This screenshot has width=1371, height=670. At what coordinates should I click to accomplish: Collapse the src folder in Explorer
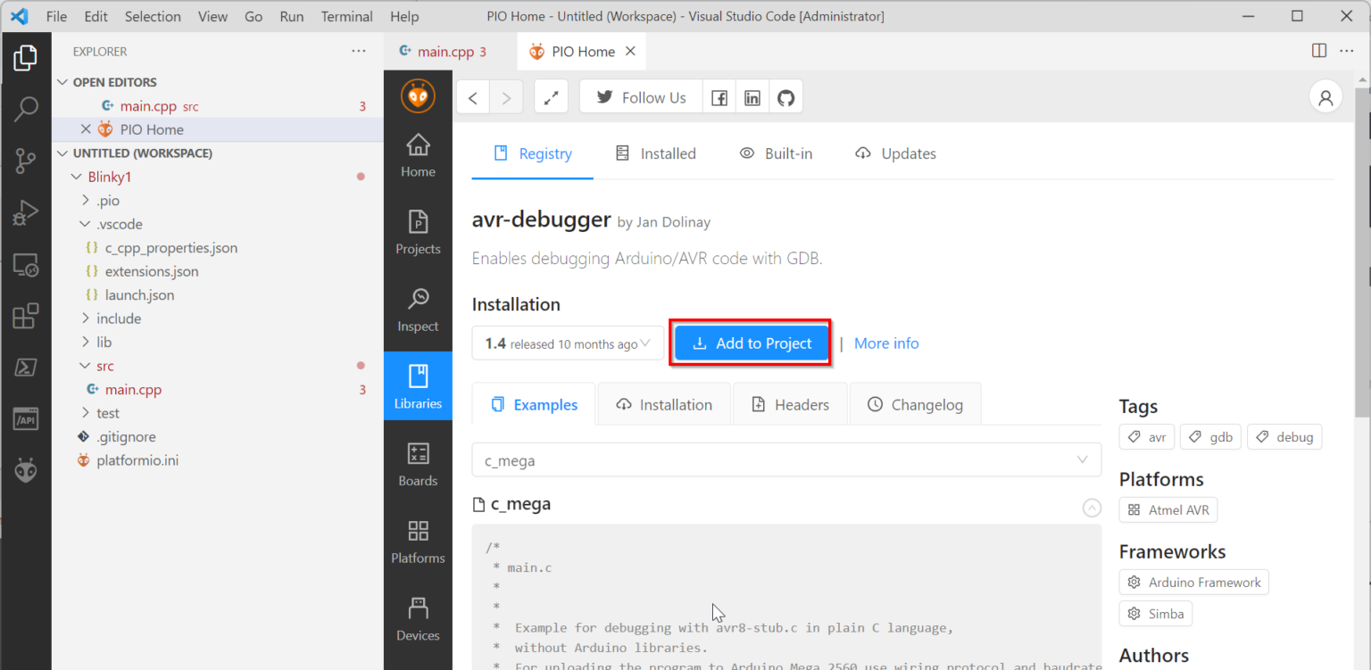tap(104, 366)
